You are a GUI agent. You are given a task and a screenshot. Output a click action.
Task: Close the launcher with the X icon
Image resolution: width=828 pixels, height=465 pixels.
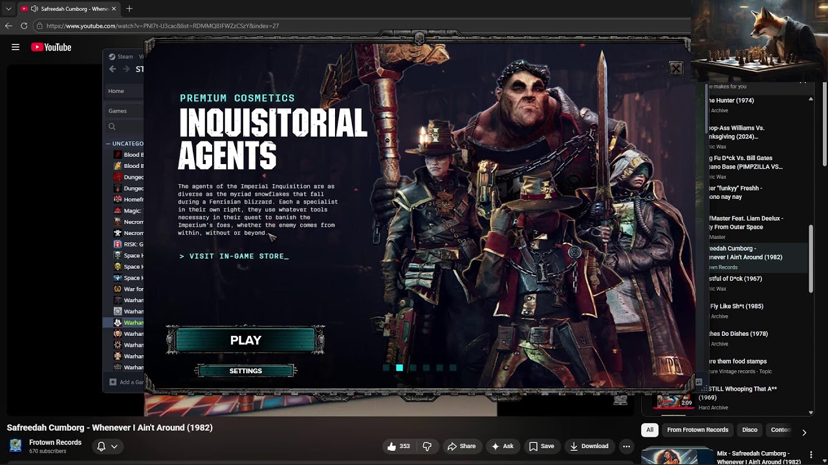coord(676,68)
